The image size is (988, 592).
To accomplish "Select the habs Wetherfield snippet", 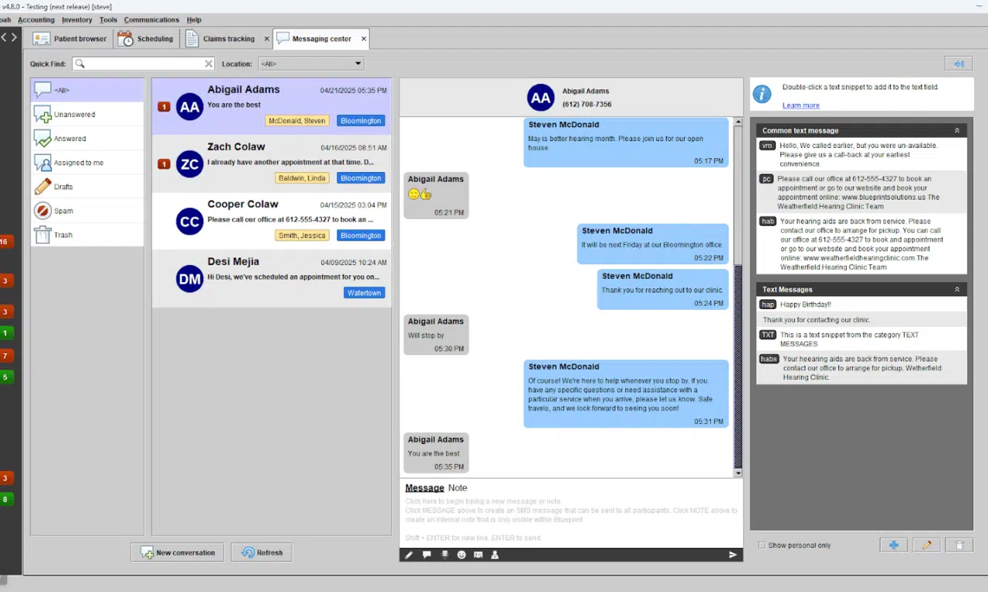I will [861, 368].
